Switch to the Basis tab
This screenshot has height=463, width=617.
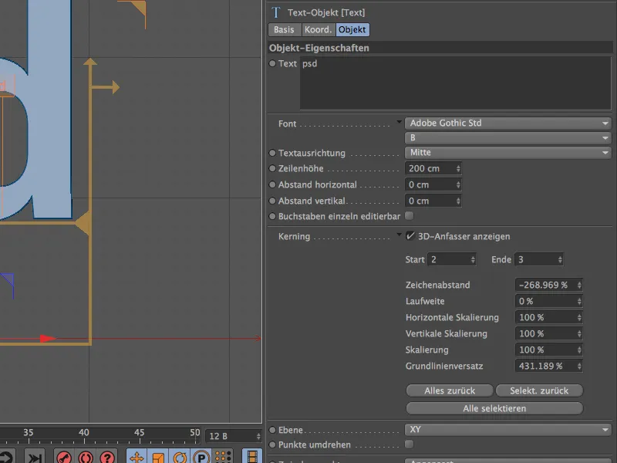tap(284, 29)
